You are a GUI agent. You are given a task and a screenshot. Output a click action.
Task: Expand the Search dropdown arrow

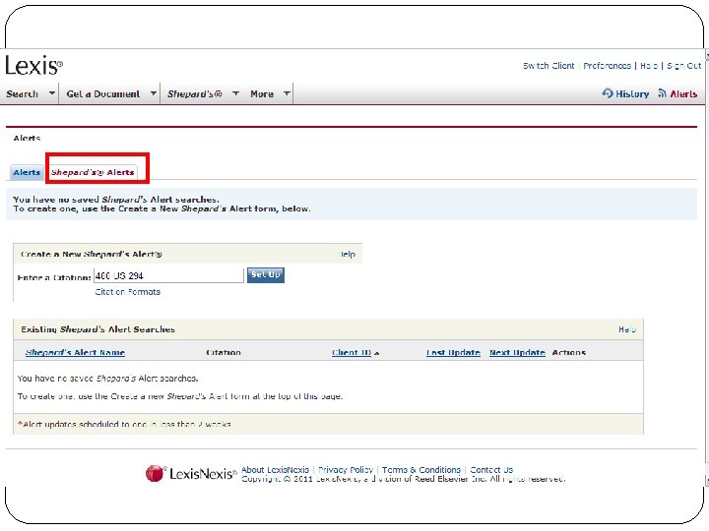coord(52,93)
